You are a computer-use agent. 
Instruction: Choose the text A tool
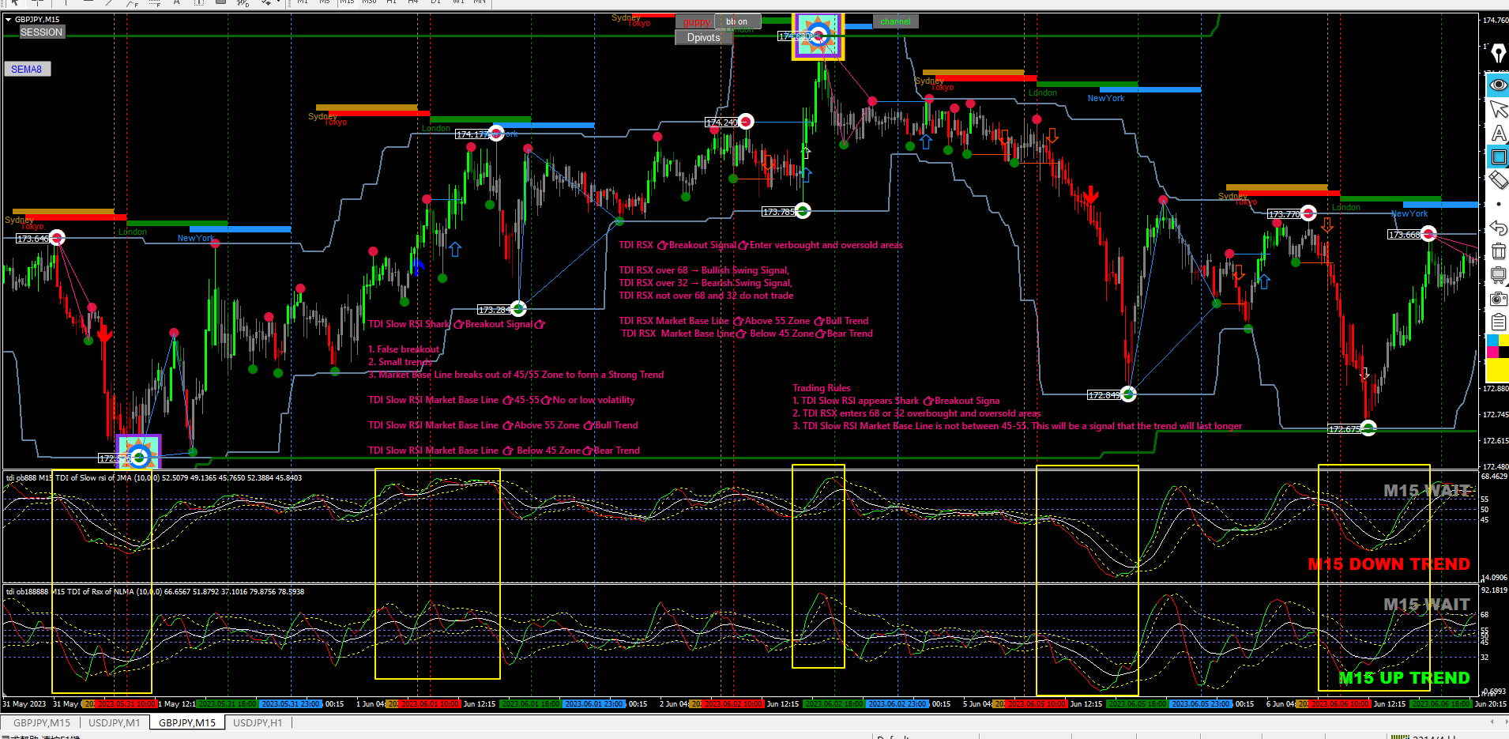1498,134
